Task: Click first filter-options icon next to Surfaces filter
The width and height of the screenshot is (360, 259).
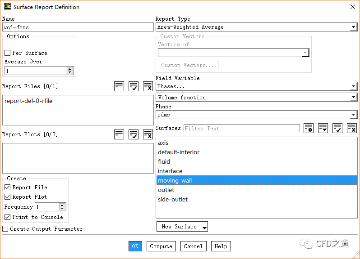Action: (308, 128)
